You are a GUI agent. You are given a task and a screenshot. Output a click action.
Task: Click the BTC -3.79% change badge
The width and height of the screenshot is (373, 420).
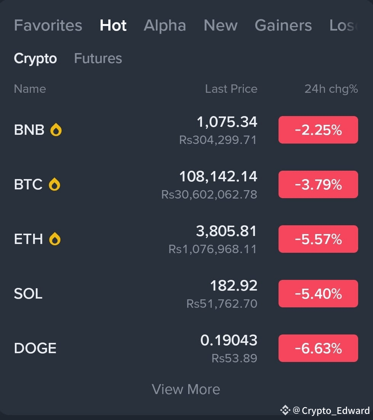pyautogui.click(x=318, y=184)
